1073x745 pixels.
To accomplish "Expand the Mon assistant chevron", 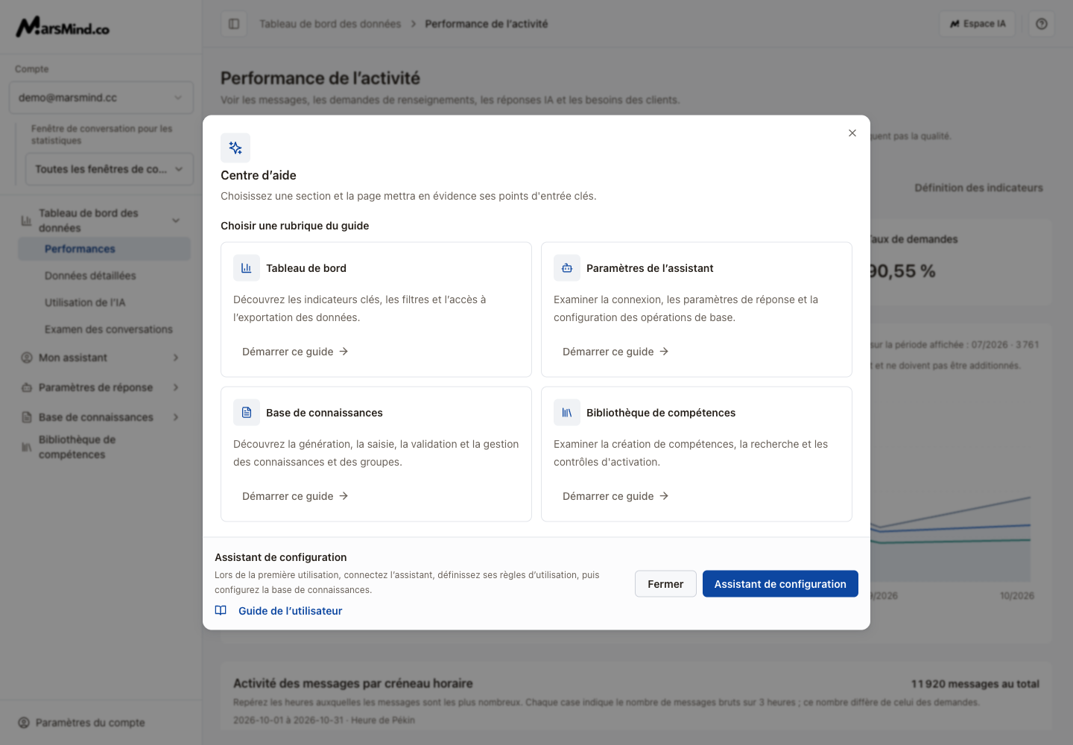I will (x=176, y=358).
